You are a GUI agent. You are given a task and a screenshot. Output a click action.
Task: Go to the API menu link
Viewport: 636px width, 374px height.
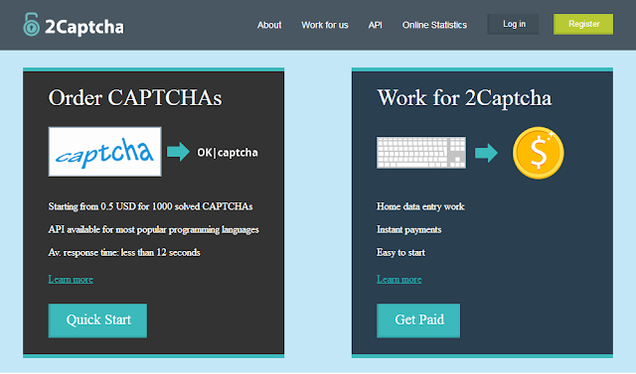click(x=376, y=25)
